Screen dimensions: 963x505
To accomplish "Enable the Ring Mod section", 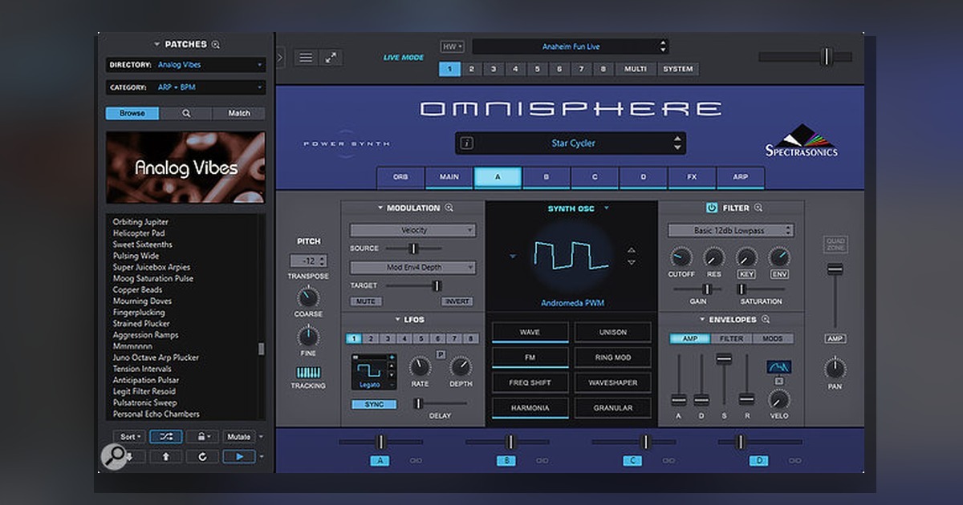I will pyautogui.click(x=613, y=358).
